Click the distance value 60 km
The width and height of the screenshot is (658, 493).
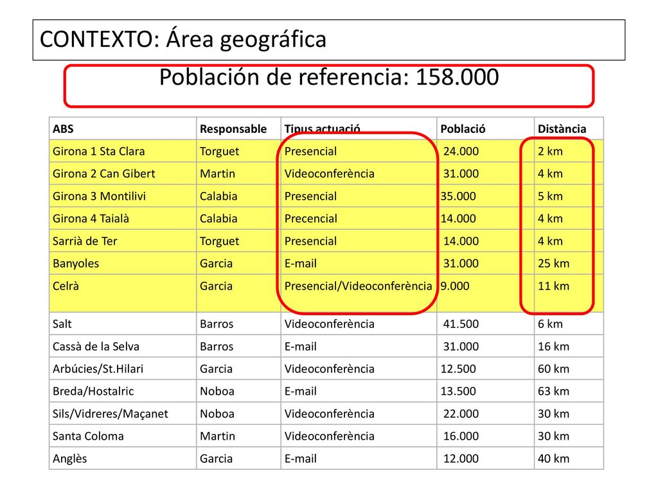tap(553, 368)
